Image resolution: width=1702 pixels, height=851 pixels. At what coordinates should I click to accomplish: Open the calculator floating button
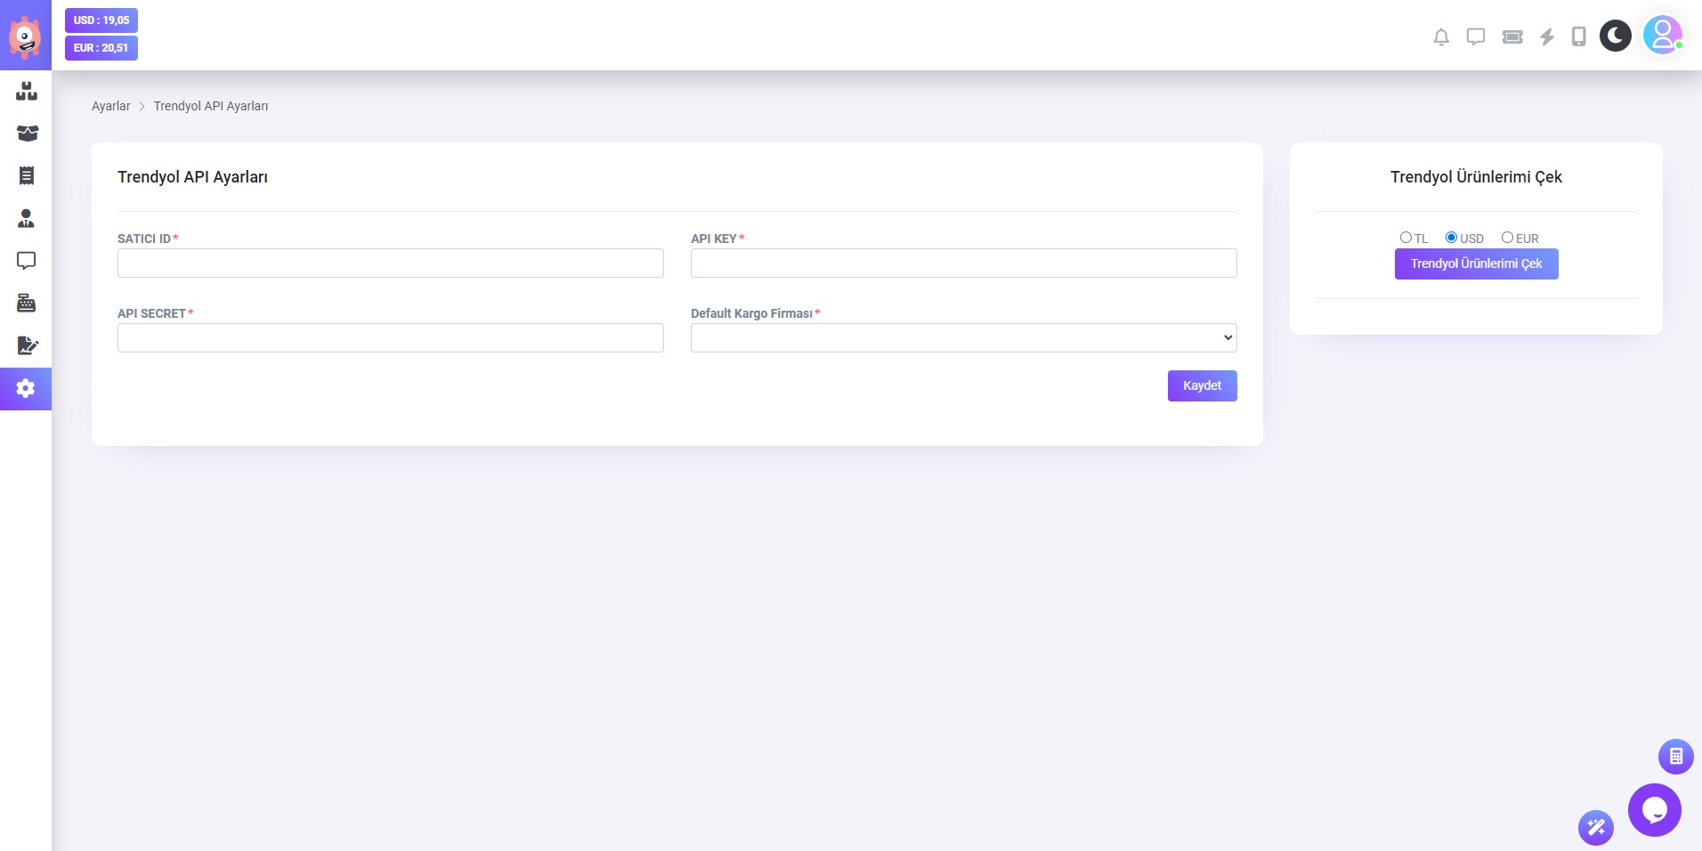point(1675,757)
